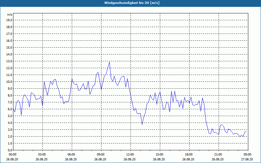
Task: Click the wind speed peak near 13 m/s
Action: pos(109,62)
